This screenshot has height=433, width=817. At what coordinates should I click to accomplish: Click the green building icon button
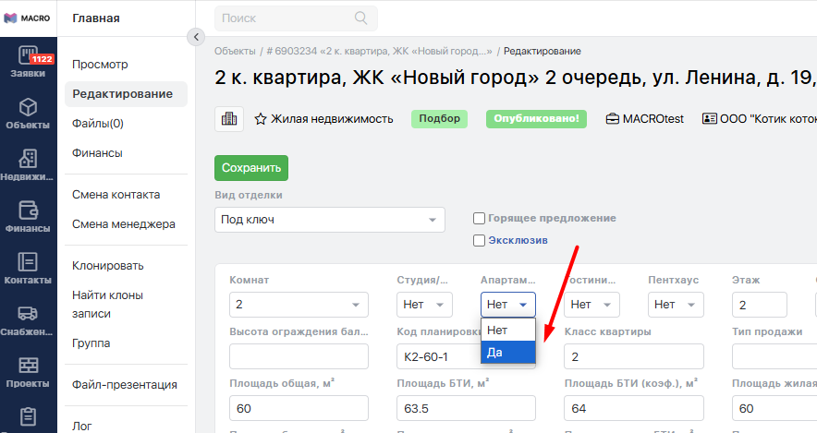[228, 119]
